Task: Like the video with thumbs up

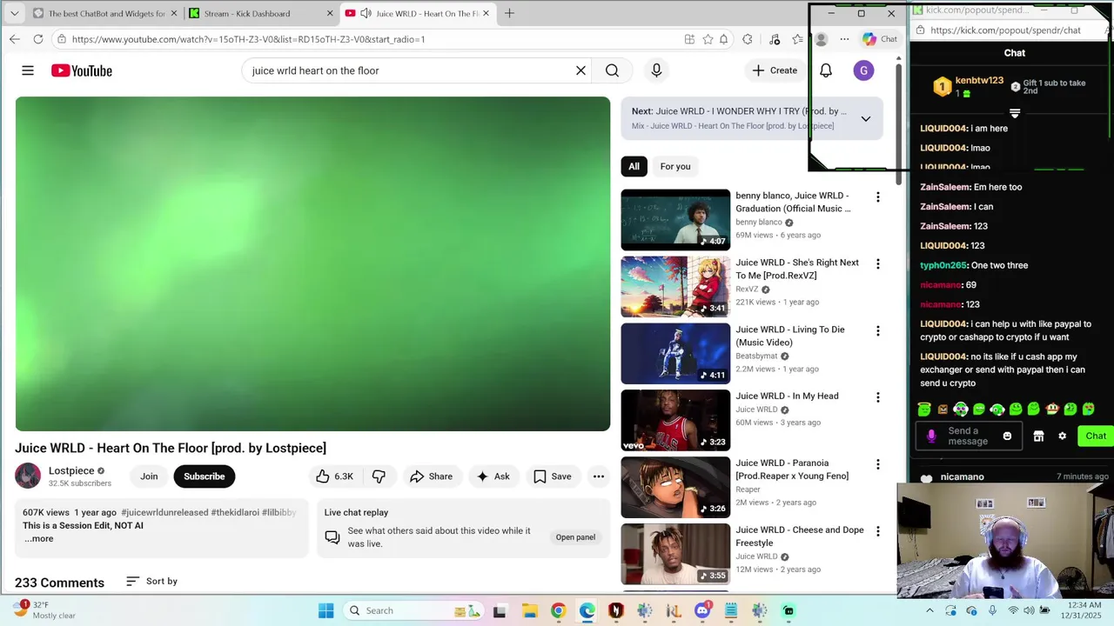Action: pyautogui.click(x=335, y=476)
